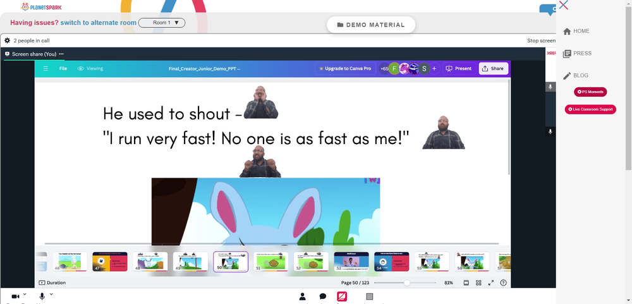Click the green F collaborator avatar
632x304 pixels.
coord(394,68)
